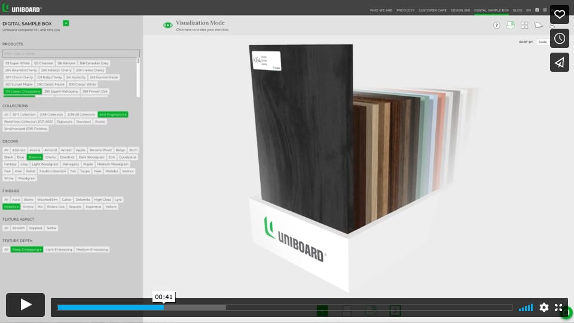Open video settings gear

coord(544,307)
